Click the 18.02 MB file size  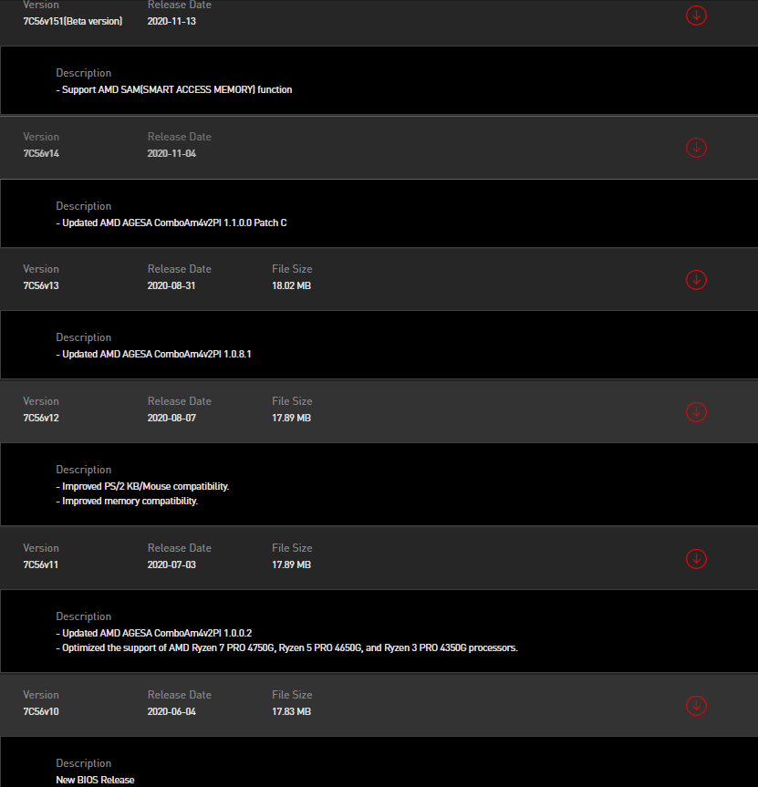(292, 285)
